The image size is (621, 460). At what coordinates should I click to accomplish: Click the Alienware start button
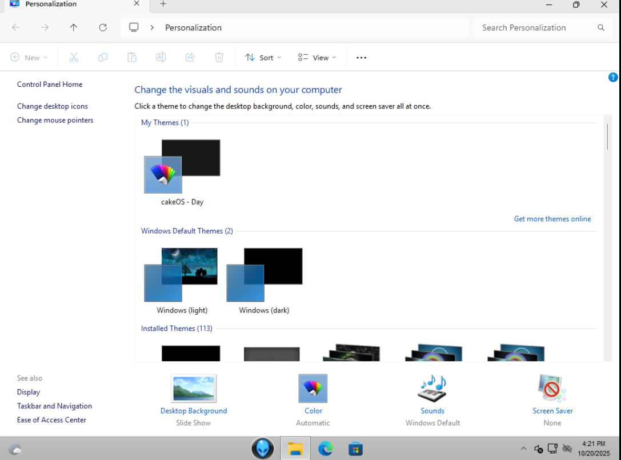tap(263, 449)
